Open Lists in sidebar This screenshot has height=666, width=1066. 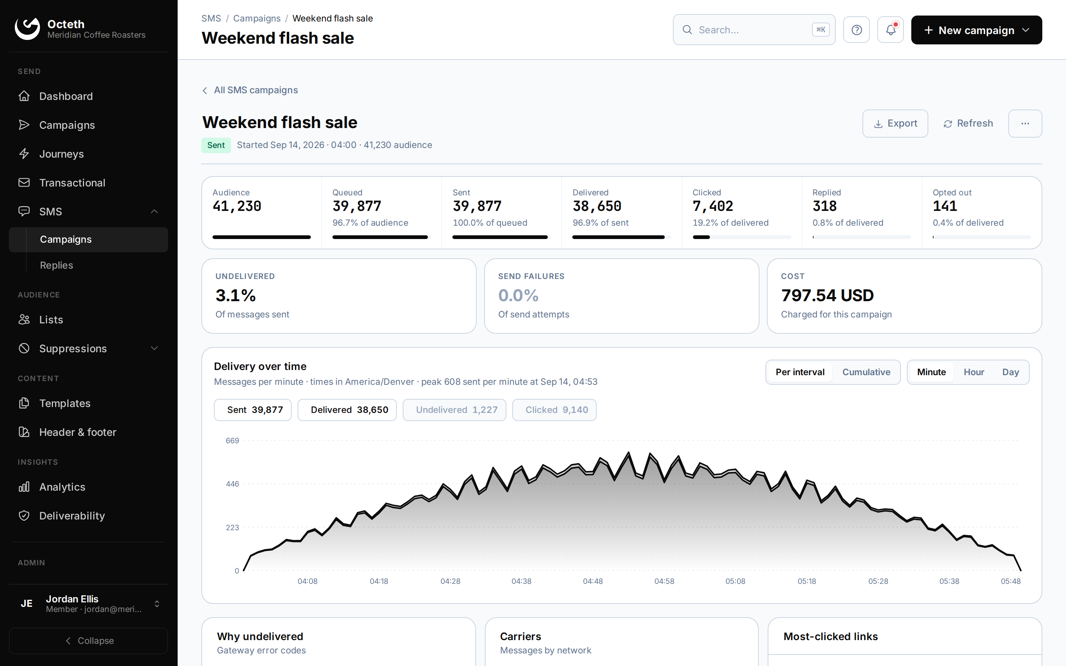click(x=88, y=319)
